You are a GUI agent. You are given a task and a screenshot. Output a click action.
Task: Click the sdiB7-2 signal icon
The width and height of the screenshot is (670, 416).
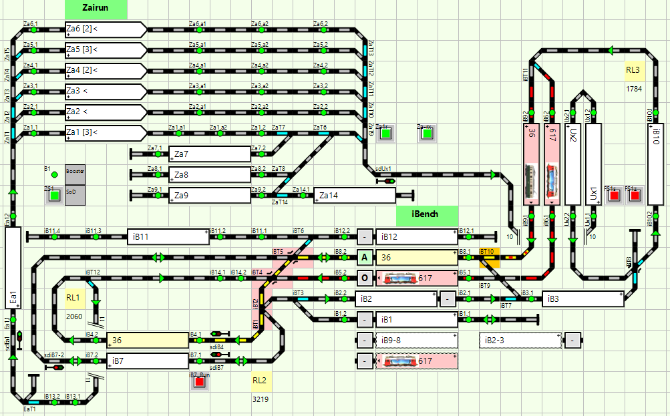55,367
